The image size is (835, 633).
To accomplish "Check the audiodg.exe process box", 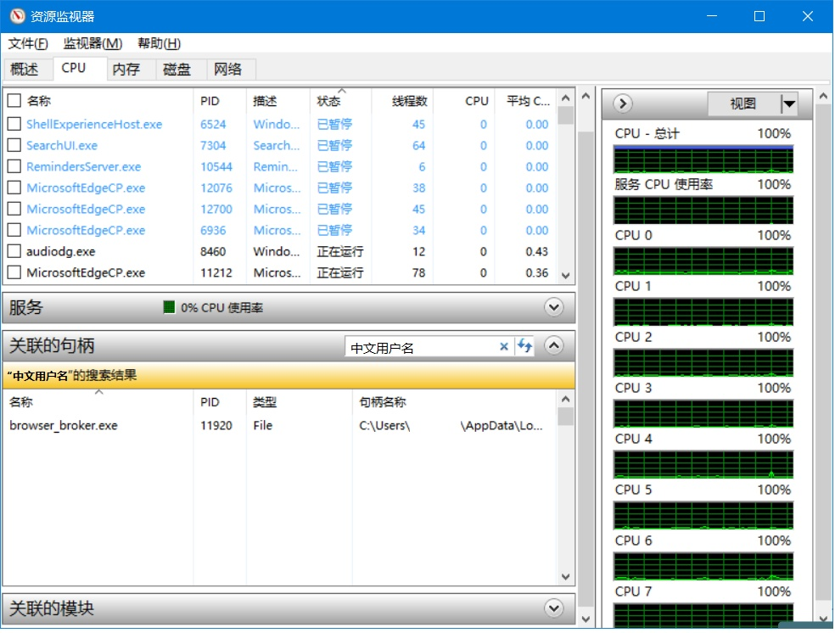I will [x=14, y=251].
